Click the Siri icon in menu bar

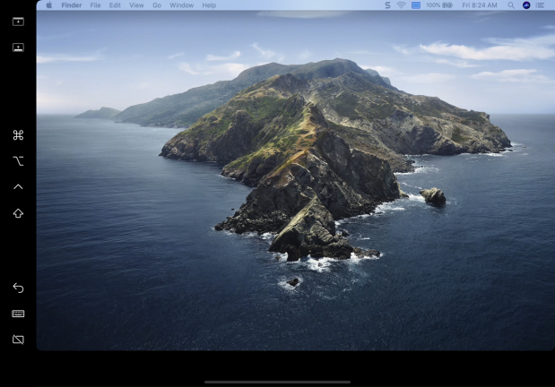click(x=526, y=5)
